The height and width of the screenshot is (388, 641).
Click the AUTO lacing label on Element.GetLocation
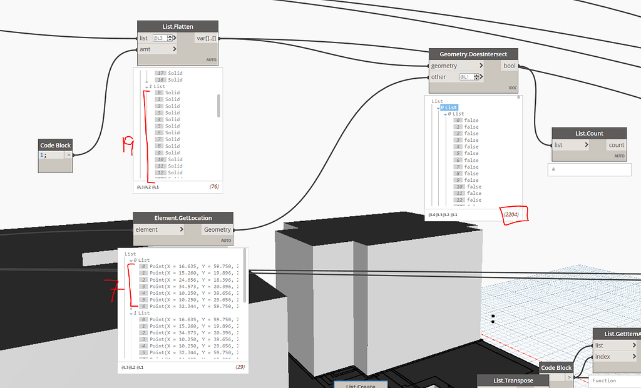225,240
